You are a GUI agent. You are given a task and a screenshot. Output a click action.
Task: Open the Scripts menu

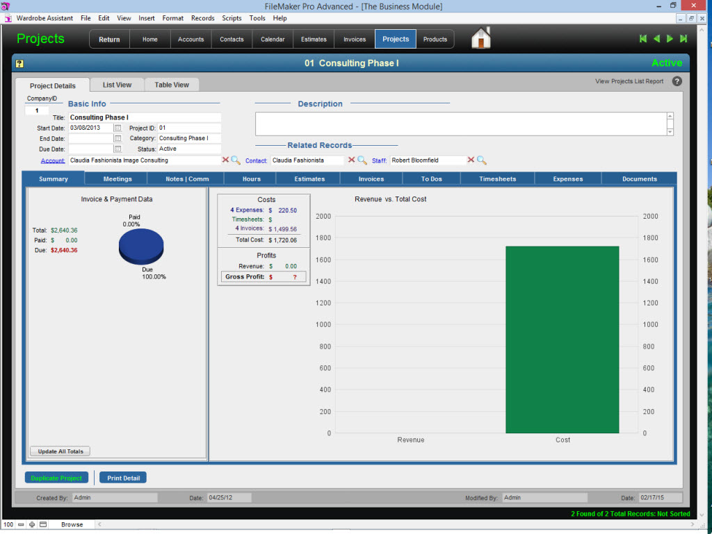coord(232,18)
